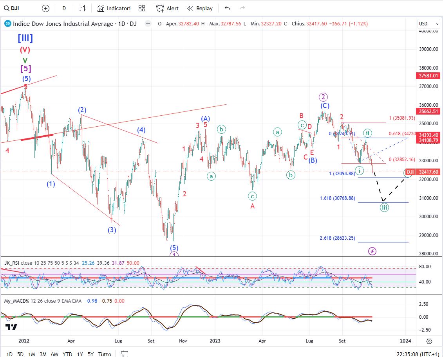This screenshot has height=357, width=443.
Task: Select the 5Y date range
Action: click(90, 354)
